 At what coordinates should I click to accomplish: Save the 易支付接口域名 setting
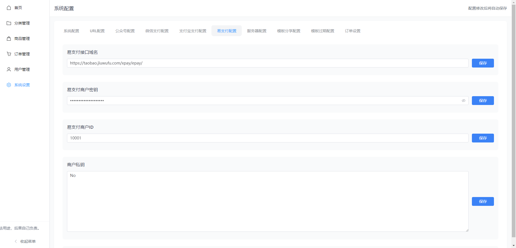tap(483, 63)
